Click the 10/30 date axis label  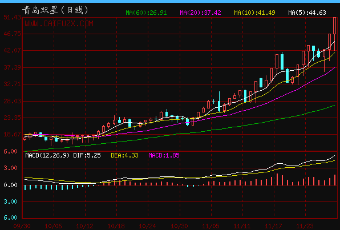(179, 227)
